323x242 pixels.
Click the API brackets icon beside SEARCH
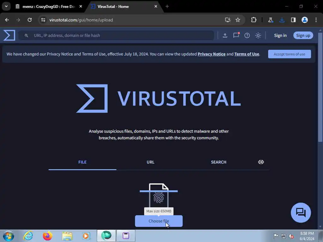(261, 162)
